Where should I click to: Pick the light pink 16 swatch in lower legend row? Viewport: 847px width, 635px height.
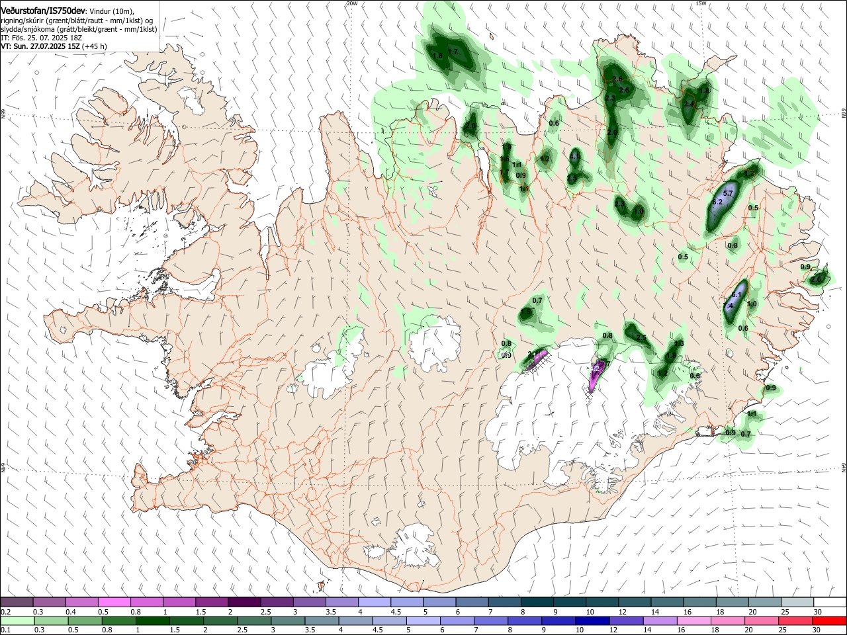click(x=693, y=620)
